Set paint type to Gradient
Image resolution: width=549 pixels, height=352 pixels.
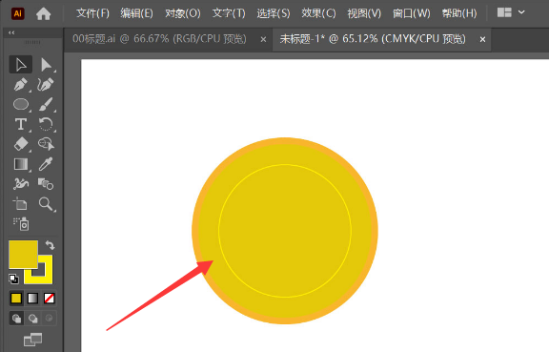pyautogui.click(x=32, y=299)
